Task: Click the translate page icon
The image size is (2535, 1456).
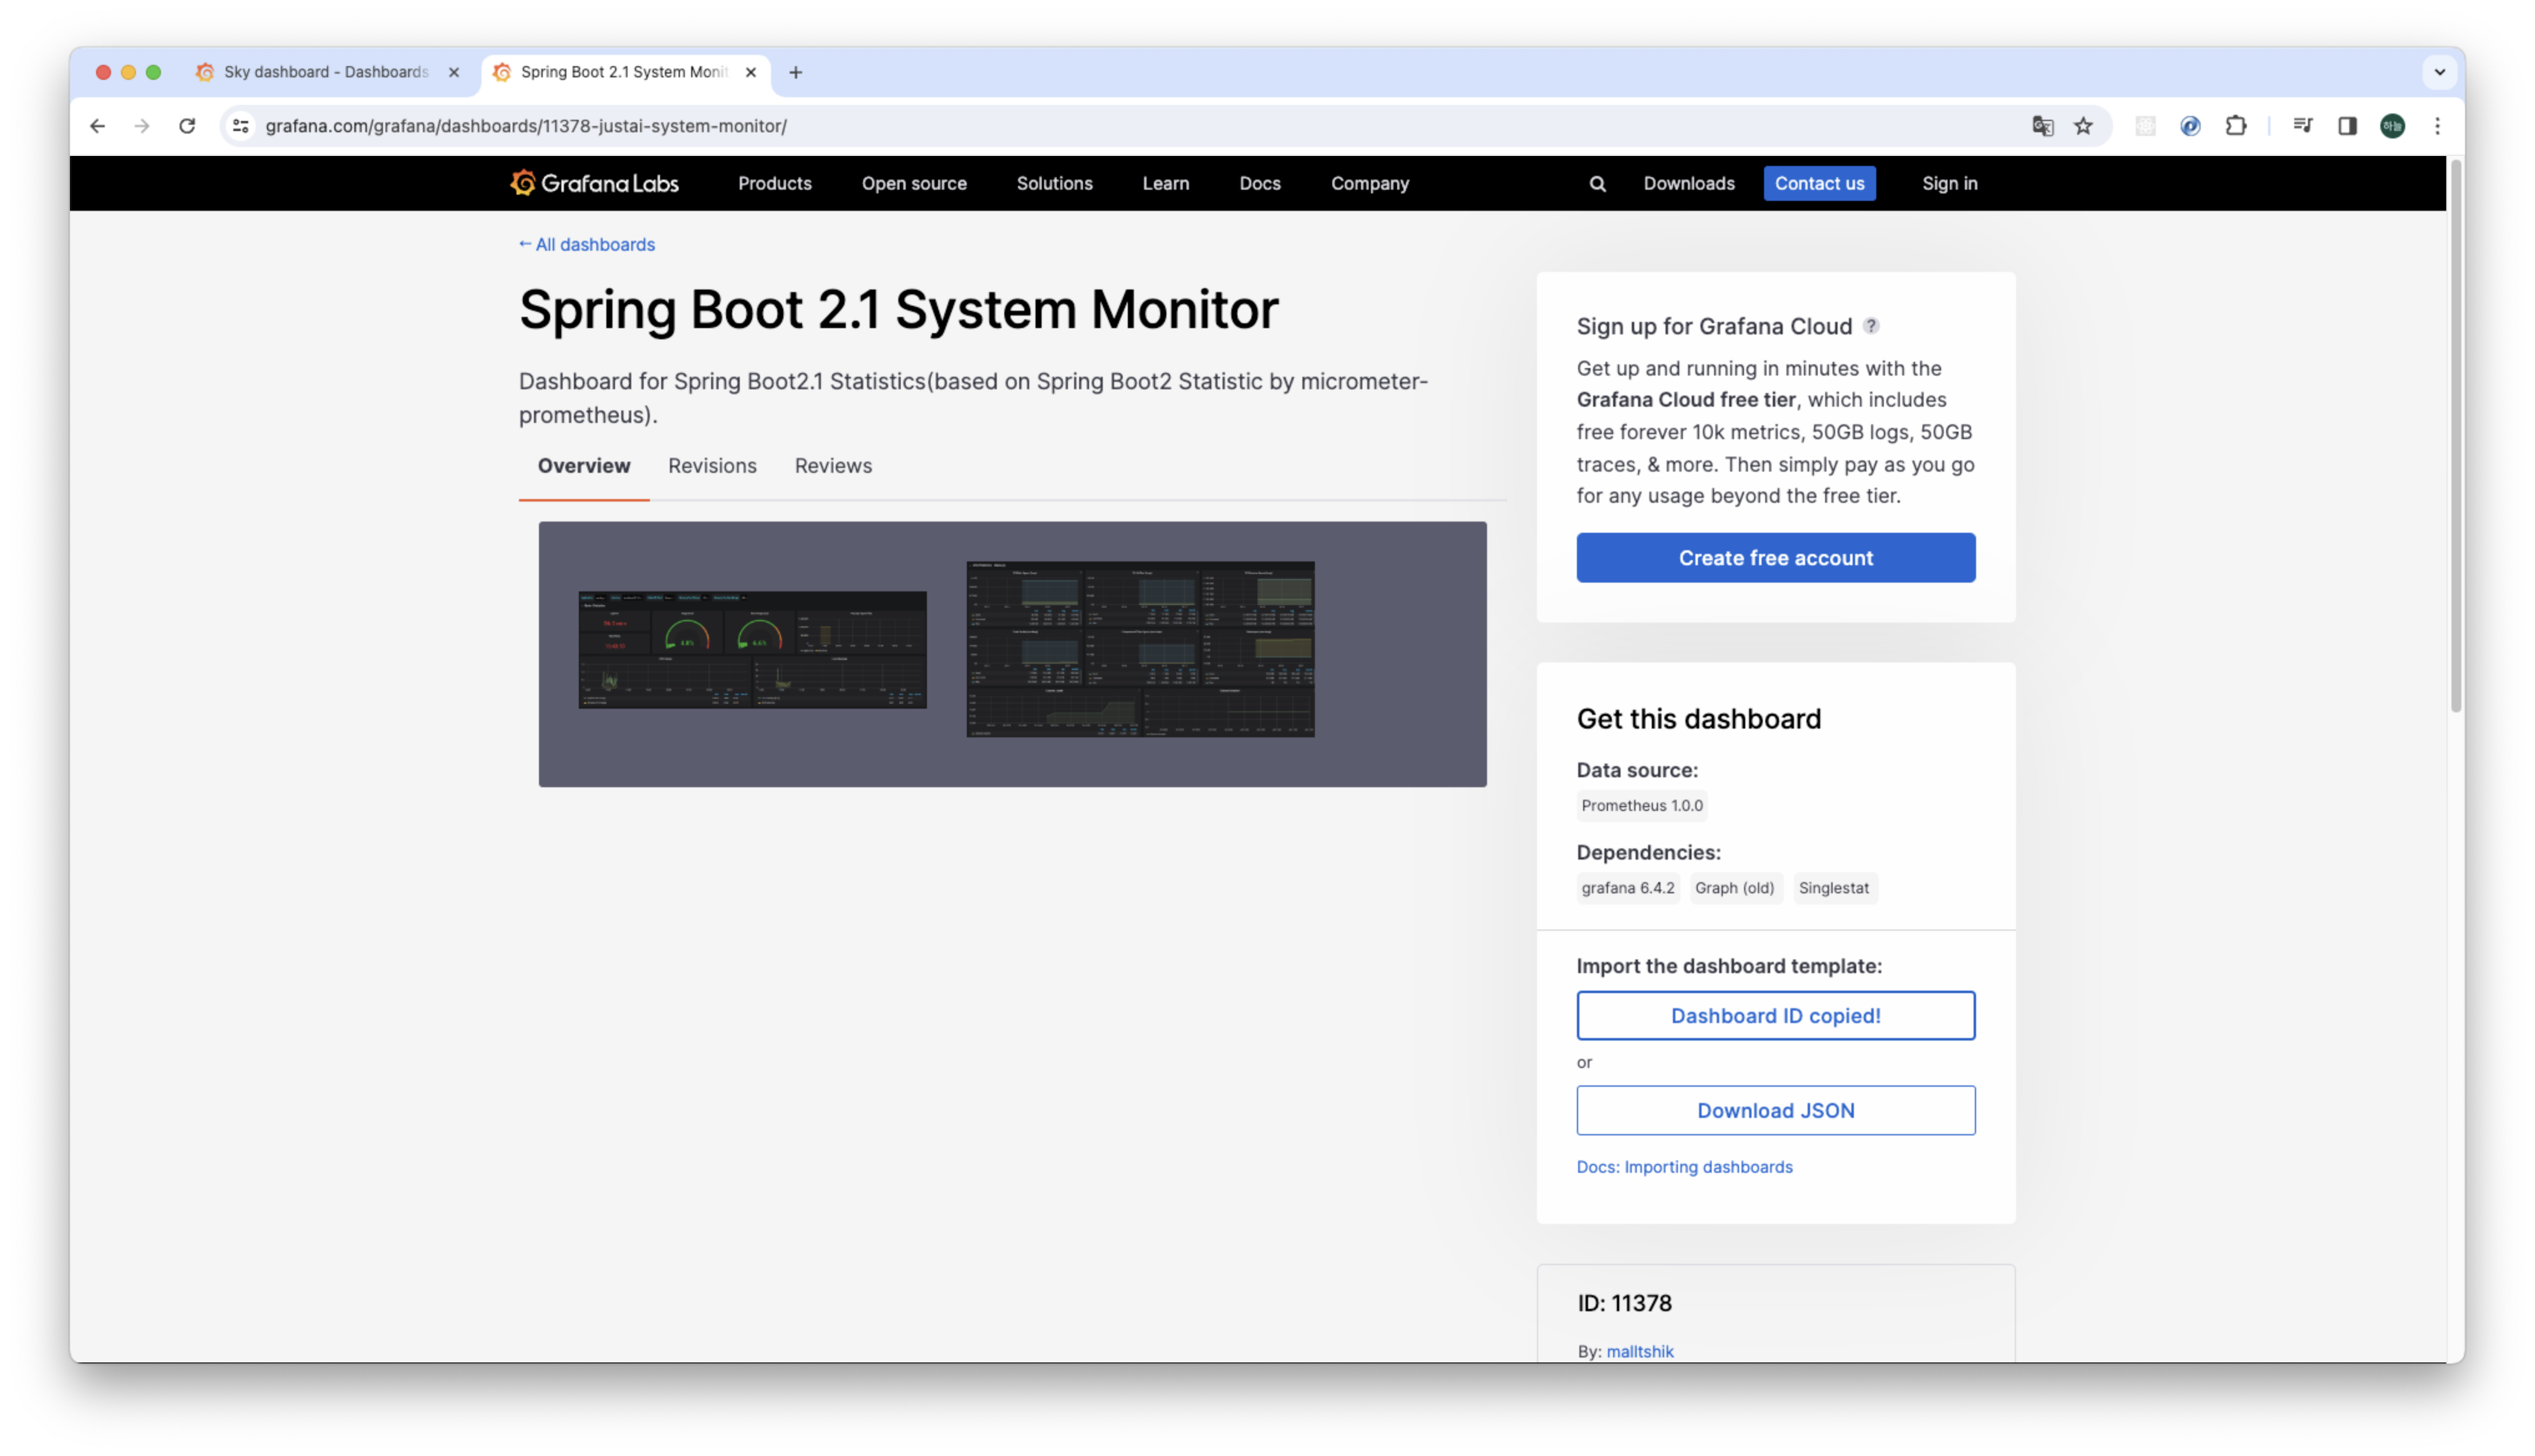Action: 2042,126
